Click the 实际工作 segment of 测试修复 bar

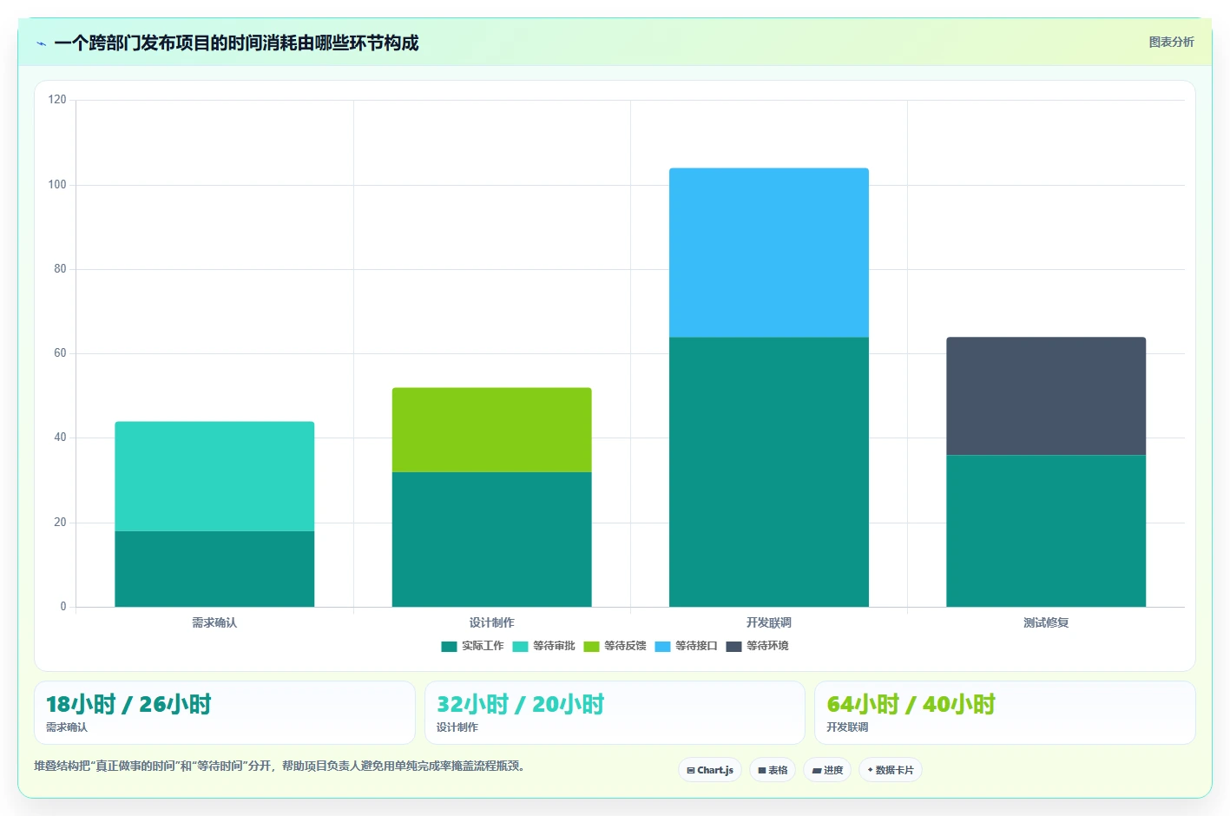1046,530
